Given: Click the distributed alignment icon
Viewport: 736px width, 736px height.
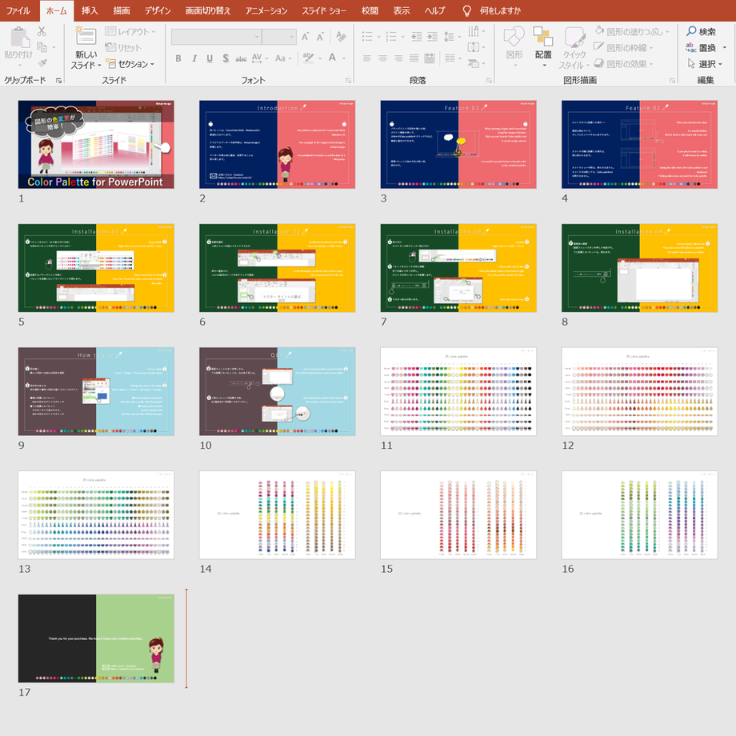Looking at the screenshot, I should tap(429, 58).
